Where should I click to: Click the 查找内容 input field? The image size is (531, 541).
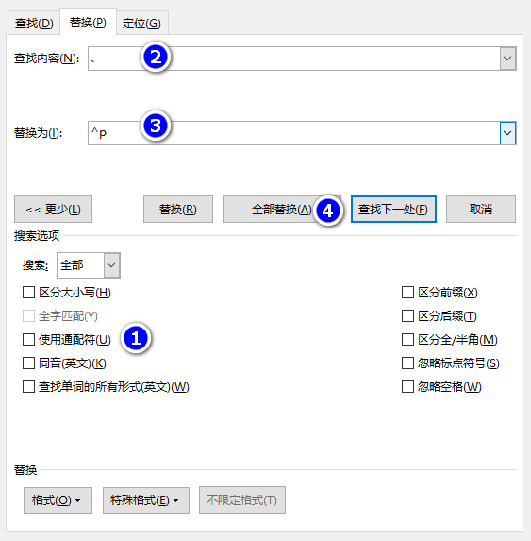pos(293,59)
